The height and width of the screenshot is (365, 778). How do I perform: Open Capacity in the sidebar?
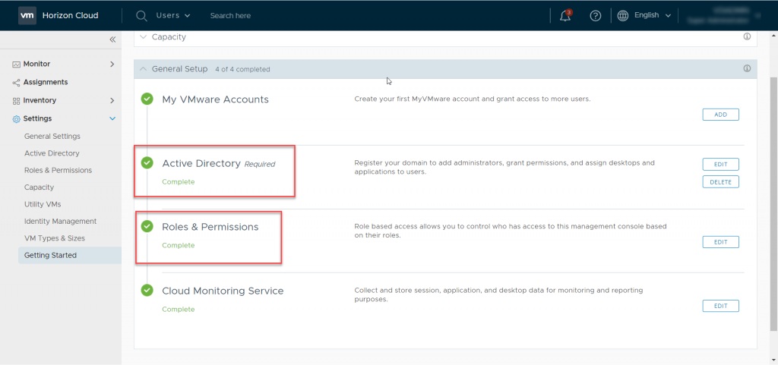click(39, 187)
